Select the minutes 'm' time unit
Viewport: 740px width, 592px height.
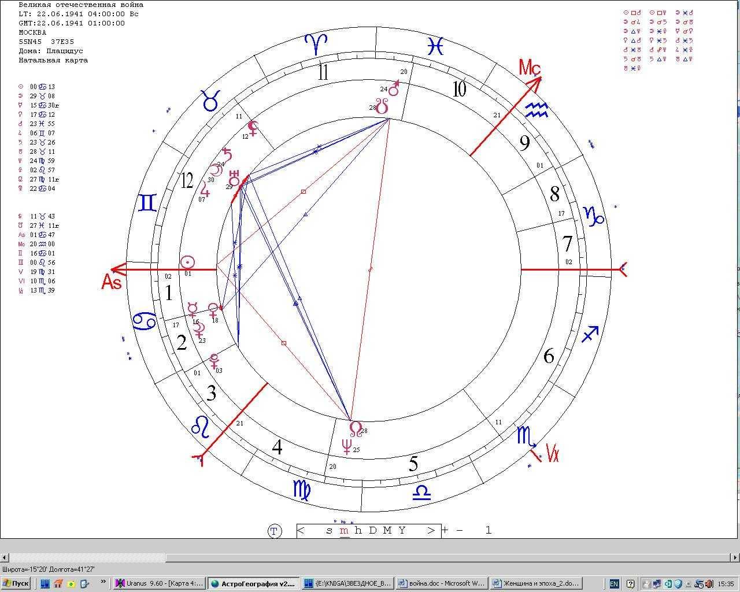(x=344, y=531)
